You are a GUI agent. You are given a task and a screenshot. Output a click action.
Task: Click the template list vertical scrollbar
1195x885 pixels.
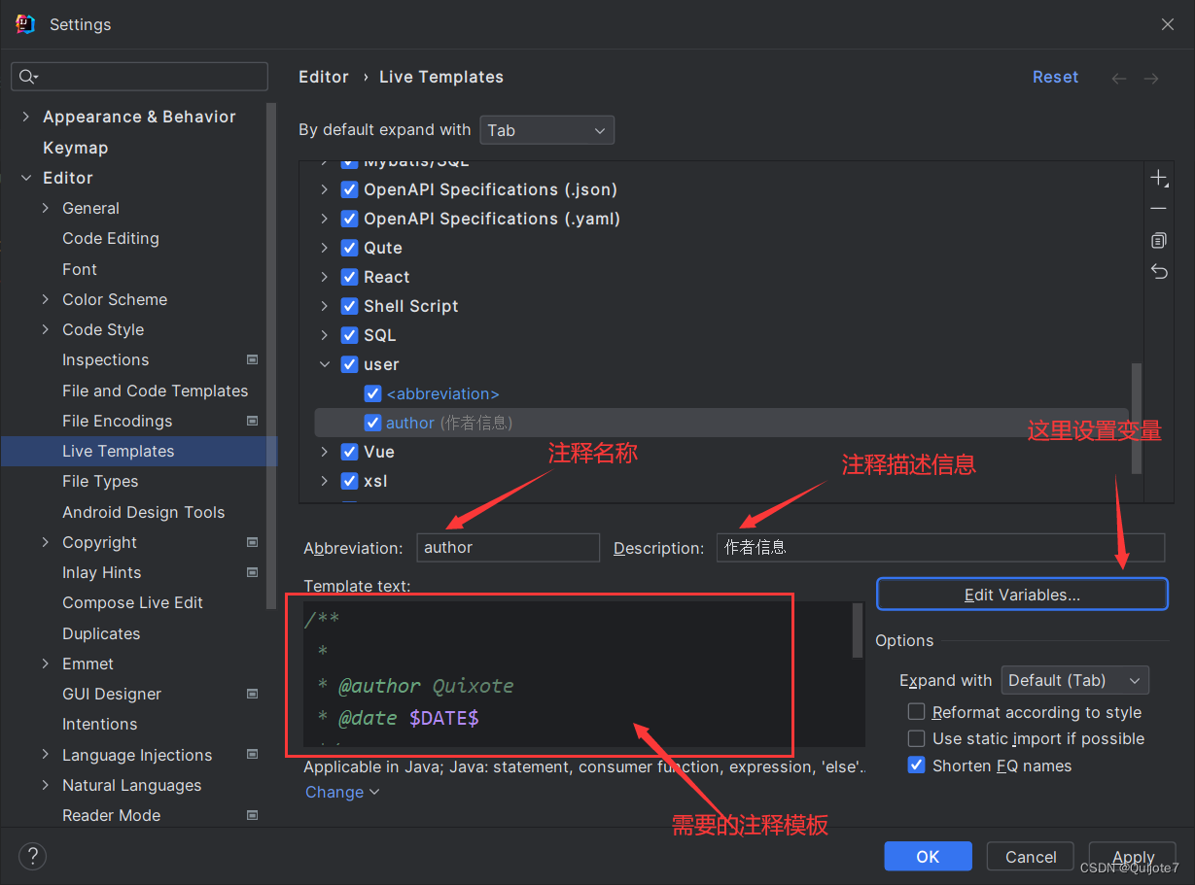[1138, 418]
